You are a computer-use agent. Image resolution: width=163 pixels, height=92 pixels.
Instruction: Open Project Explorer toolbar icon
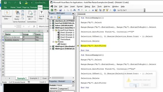[x=100, y=10]
